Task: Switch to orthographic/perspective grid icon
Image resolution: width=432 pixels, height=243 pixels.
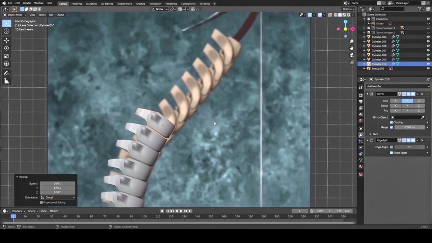Action: pyautogui.click(x=352, y=62)
